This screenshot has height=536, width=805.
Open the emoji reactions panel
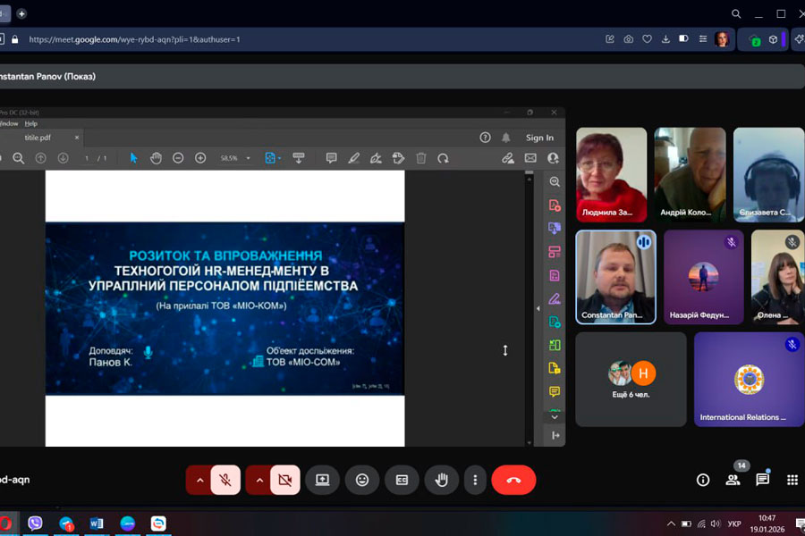tap(362, 480)
